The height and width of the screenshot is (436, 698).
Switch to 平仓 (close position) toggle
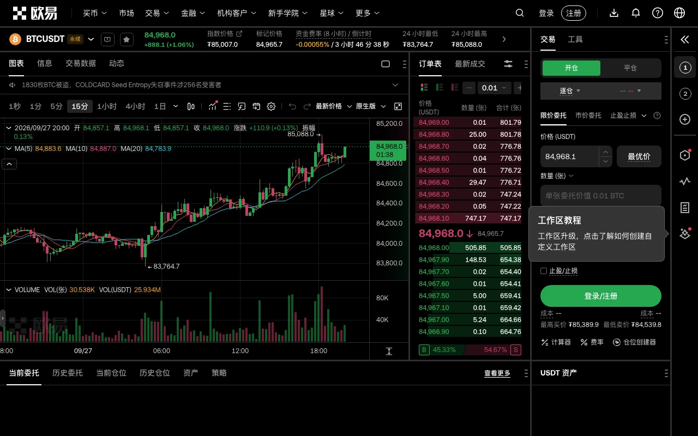[x=630, y=68]
